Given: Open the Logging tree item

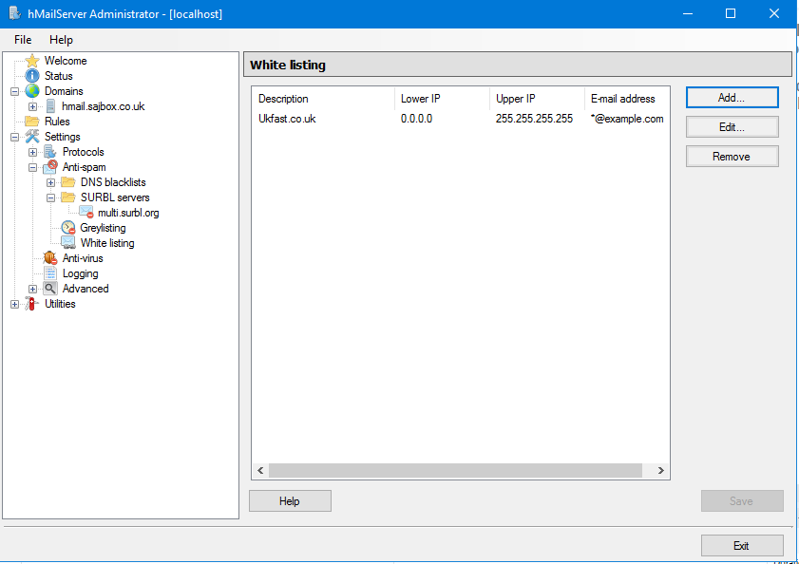Looking at the screenshot, I should click(80, 273).
